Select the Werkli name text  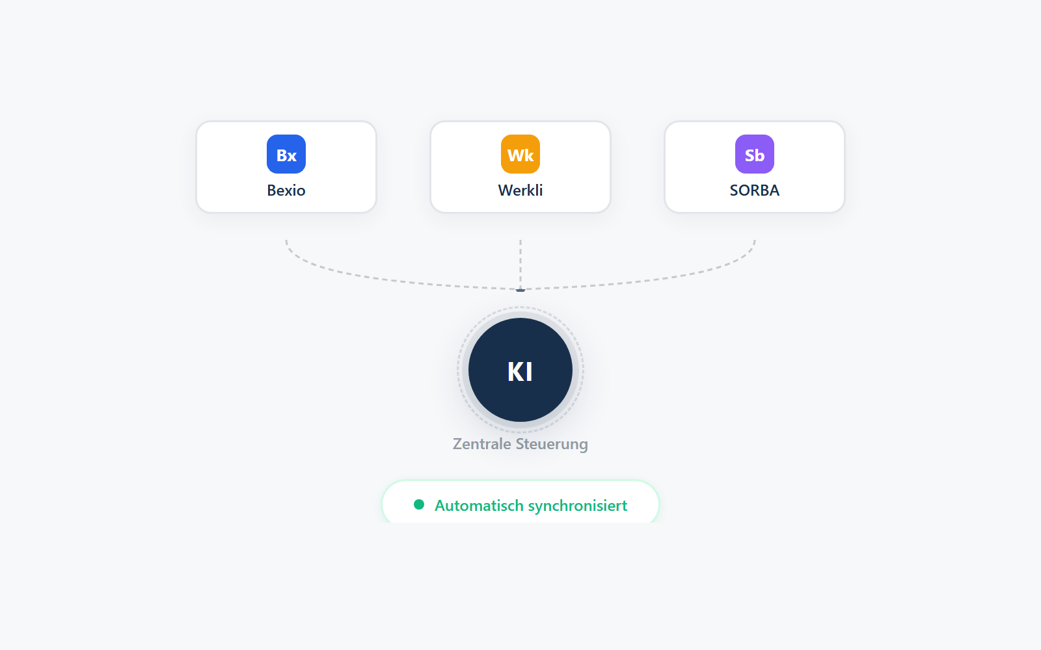[x=520, y=190]
